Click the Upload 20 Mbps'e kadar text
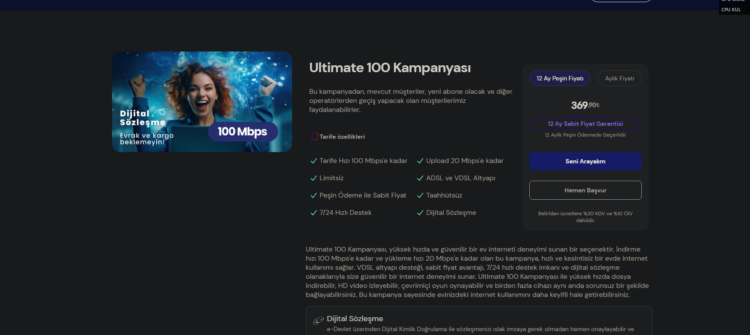Screen dimensions: 750x335 465,161
